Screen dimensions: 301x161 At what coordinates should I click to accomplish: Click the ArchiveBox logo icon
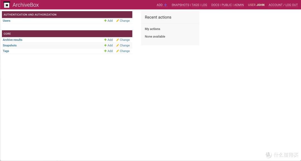[7, 5]
